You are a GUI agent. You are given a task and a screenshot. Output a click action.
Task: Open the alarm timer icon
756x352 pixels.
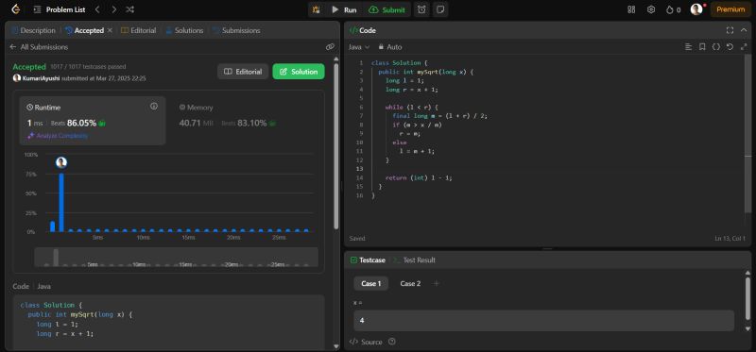coord(421,9)
